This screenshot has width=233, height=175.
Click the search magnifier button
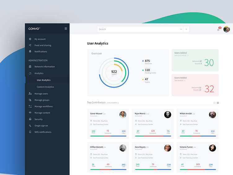click(x=186, y=29)
